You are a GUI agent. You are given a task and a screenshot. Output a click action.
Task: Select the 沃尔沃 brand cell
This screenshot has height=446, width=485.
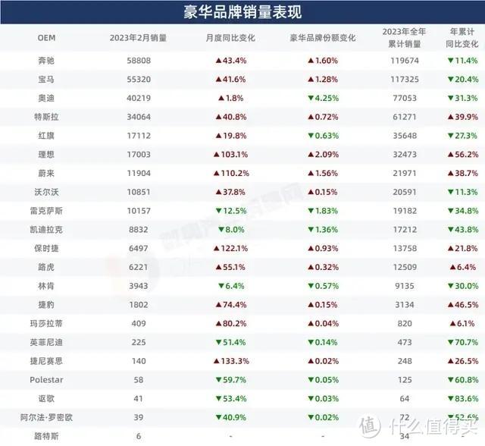click(46, 192)
